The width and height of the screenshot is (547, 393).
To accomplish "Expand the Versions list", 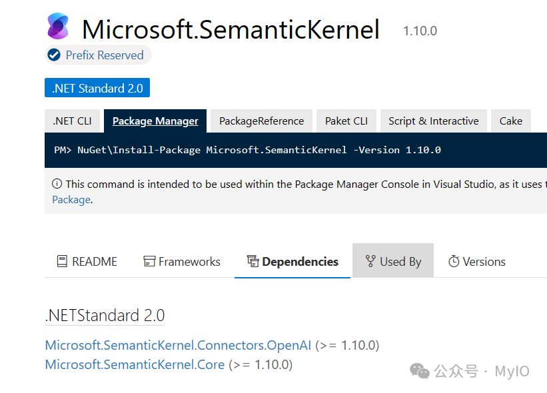I will tap(476, 261).
